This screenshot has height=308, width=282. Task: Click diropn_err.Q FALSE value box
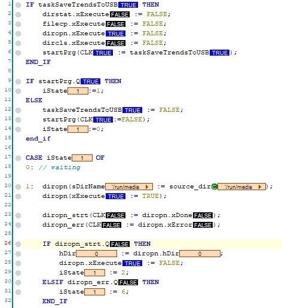pyautogui.click(x=128, y=282)
